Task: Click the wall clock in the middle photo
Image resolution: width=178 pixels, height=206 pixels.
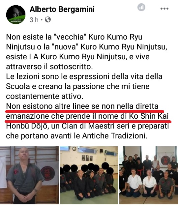Action: coord(74,149)
